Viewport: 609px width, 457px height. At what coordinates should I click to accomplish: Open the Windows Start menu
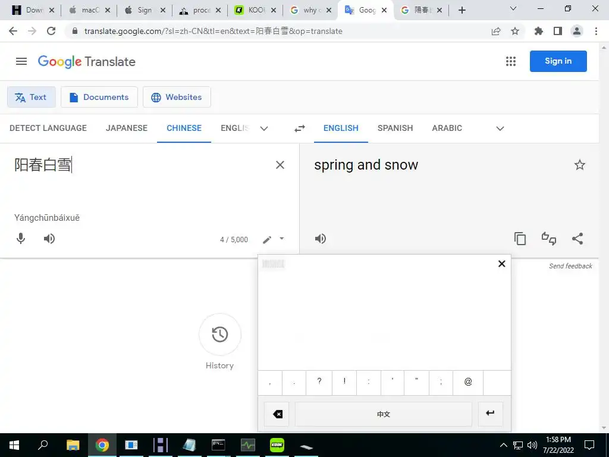[14, 445]
